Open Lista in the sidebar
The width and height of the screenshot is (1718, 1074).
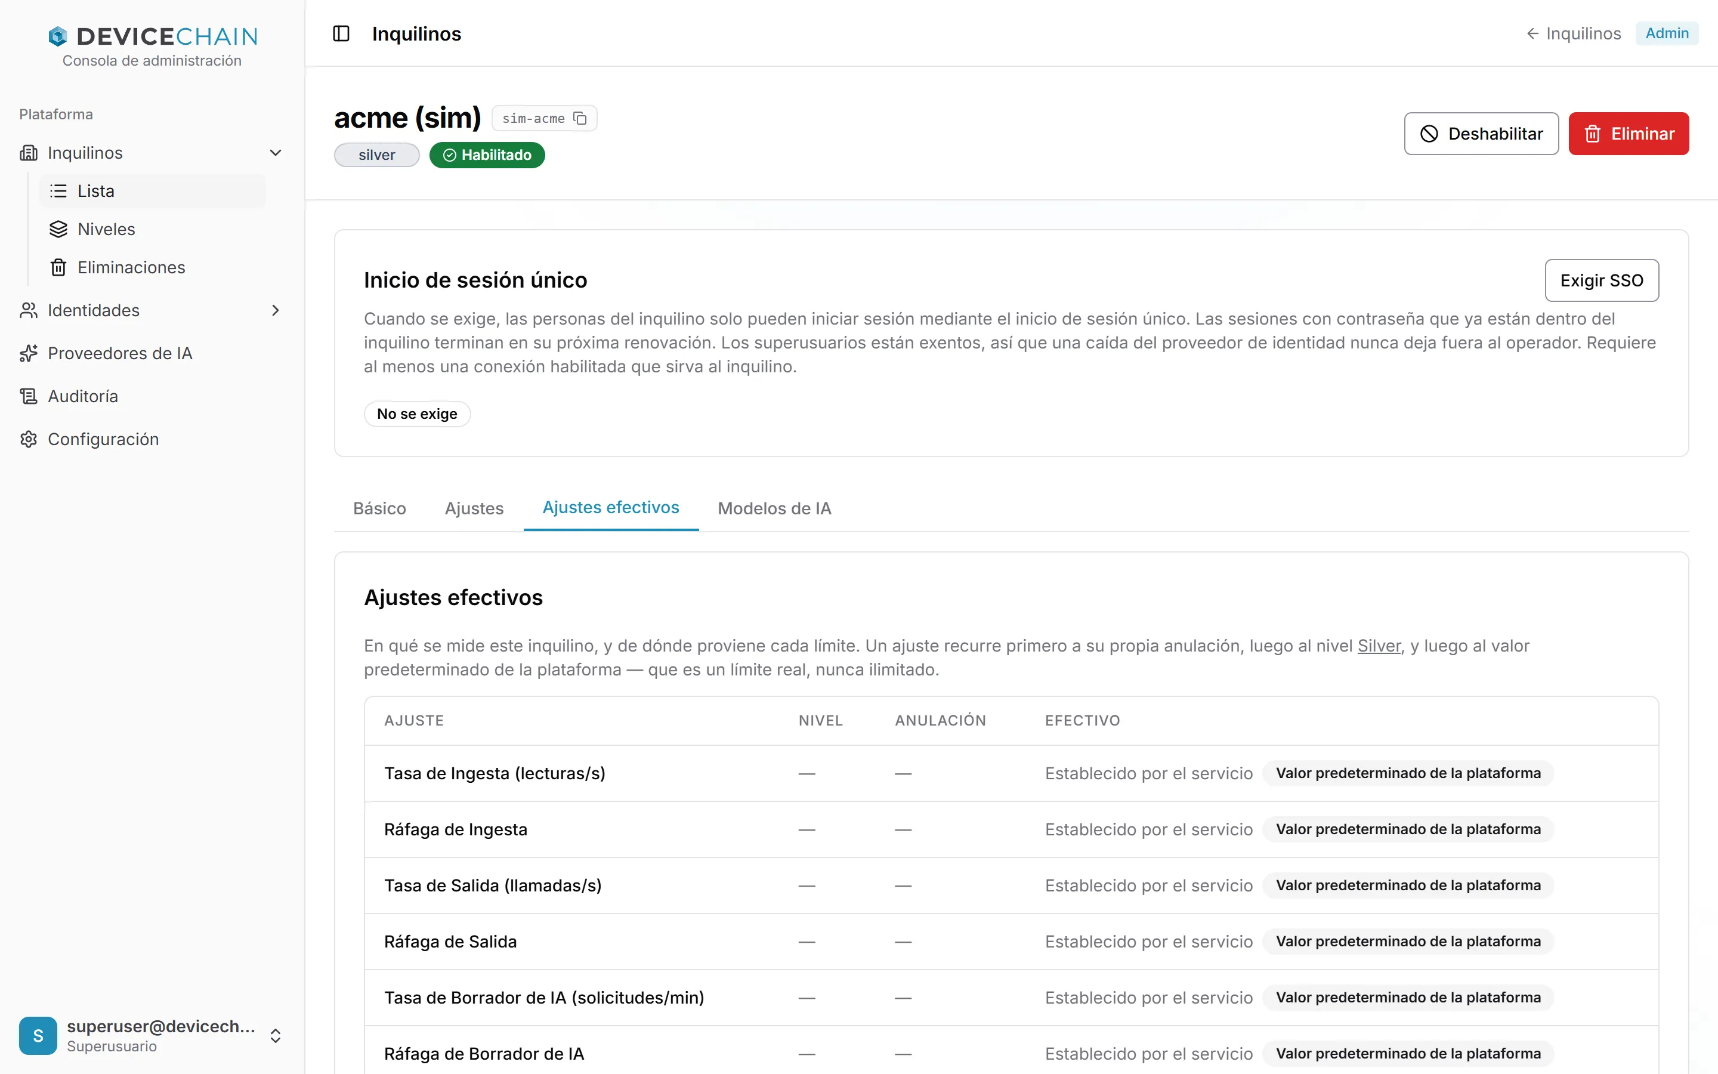click(152, 191)
